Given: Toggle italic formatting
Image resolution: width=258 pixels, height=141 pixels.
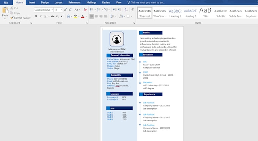Looking at the screenshot, I should pyautogui.click(x=41, y=16).
